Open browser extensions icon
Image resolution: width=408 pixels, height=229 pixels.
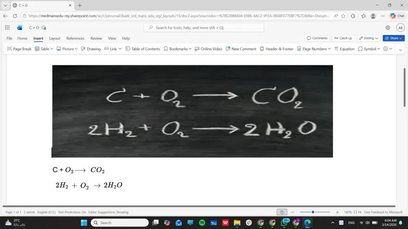(x=353, y=16)
